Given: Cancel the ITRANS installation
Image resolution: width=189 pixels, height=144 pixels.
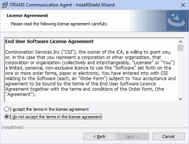Looking at the screenshot, I should 169,136.
